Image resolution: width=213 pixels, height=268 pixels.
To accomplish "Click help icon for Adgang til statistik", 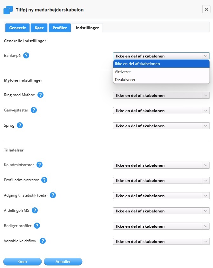I will pyautogui.click(x=53, y=195).
